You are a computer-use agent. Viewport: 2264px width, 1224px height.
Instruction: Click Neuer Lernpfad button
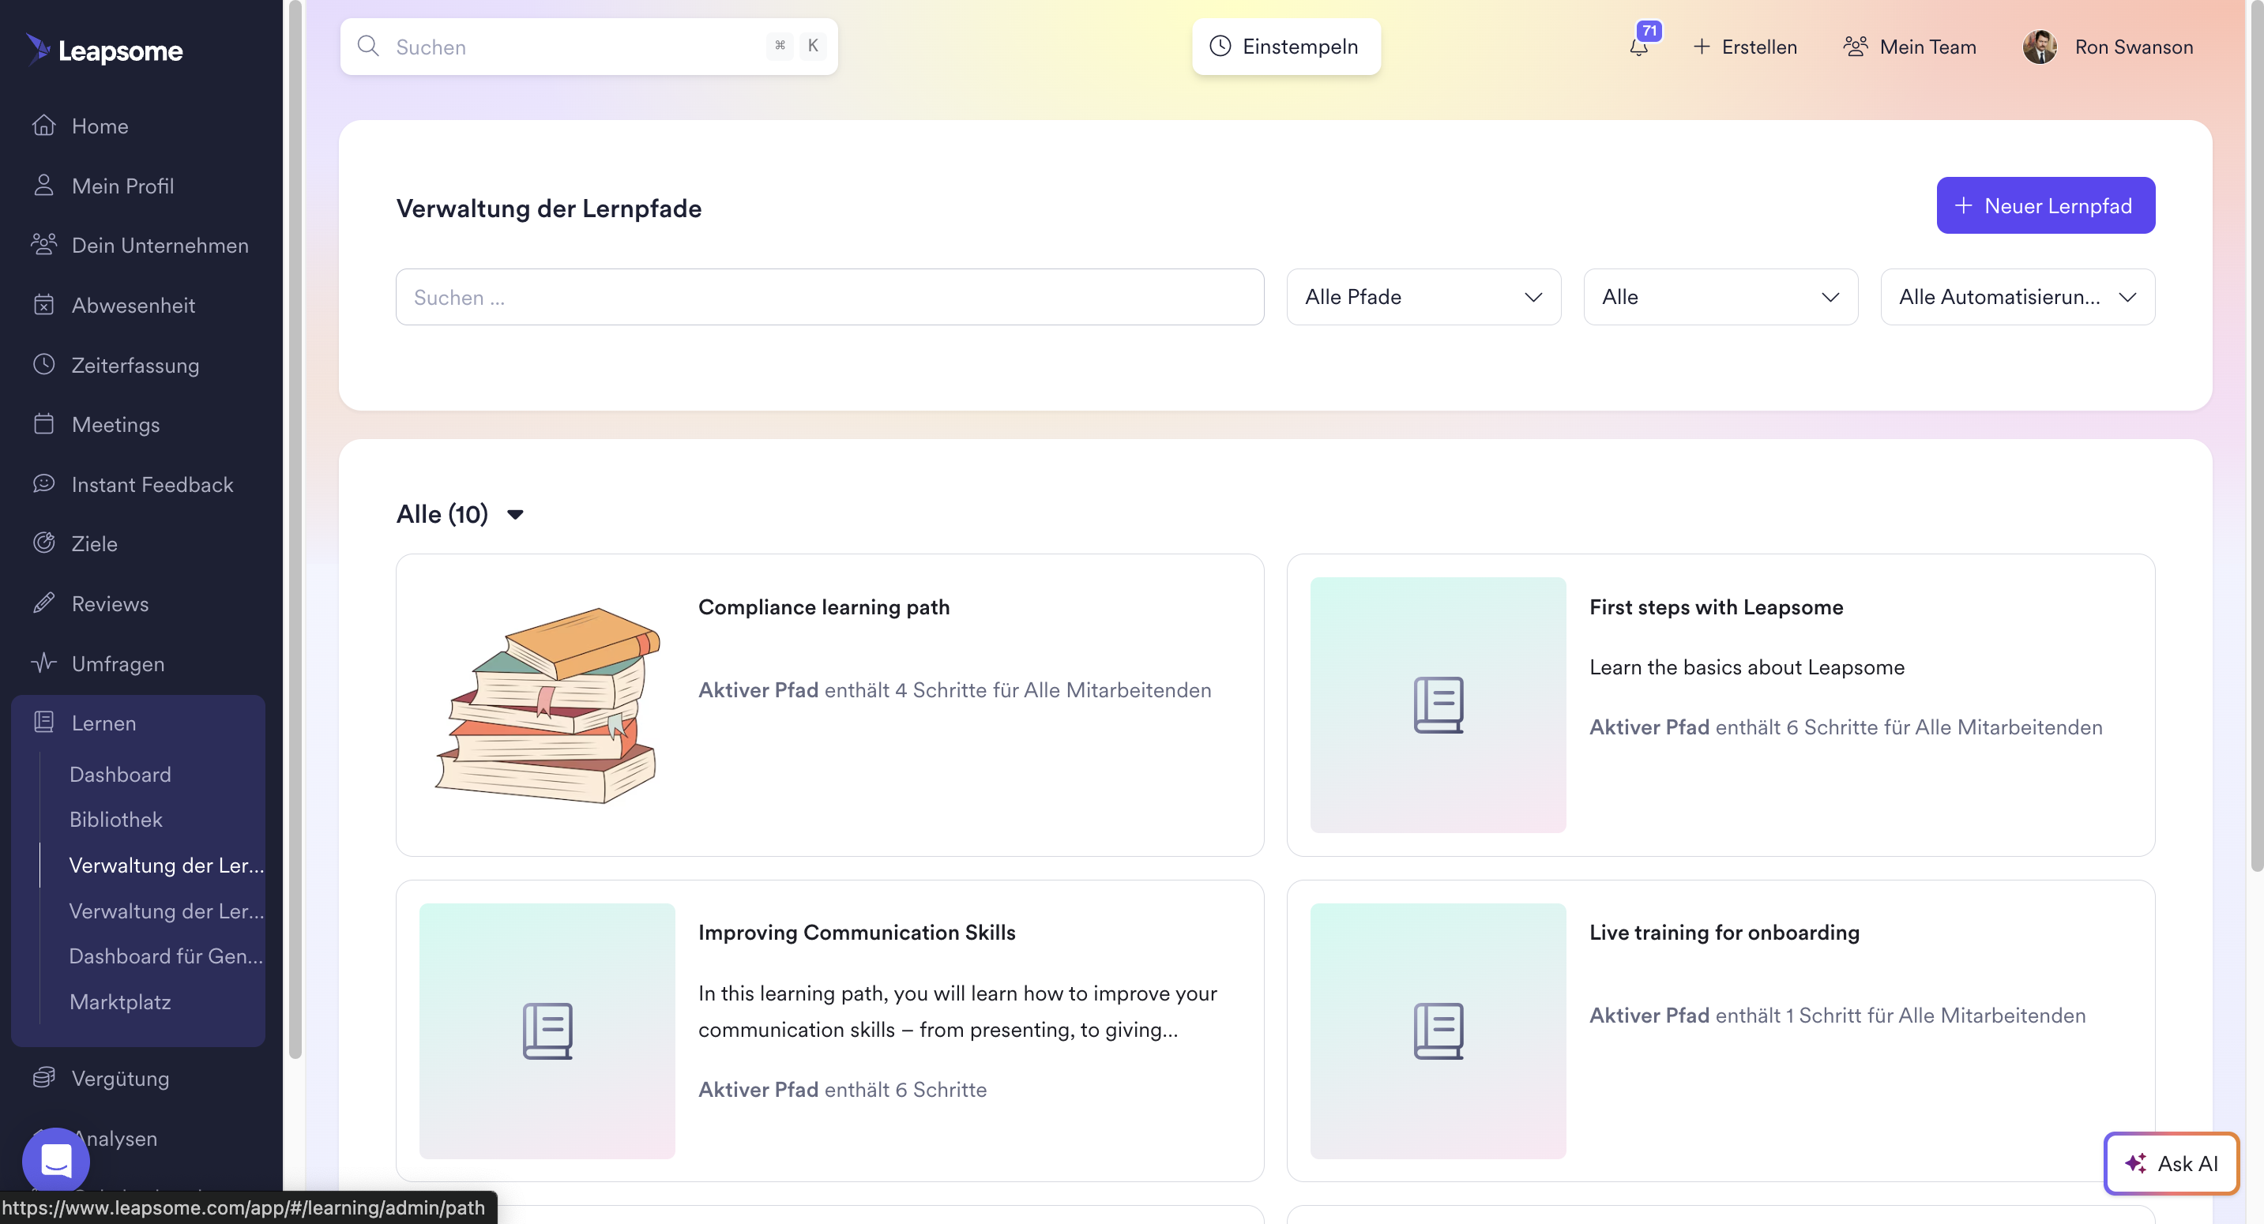tap(2045, 205)
